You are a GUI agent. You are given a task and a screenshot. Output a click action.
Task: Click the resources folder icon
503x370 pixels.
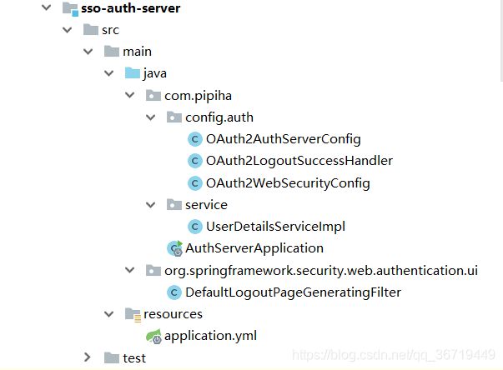point(133,314)
